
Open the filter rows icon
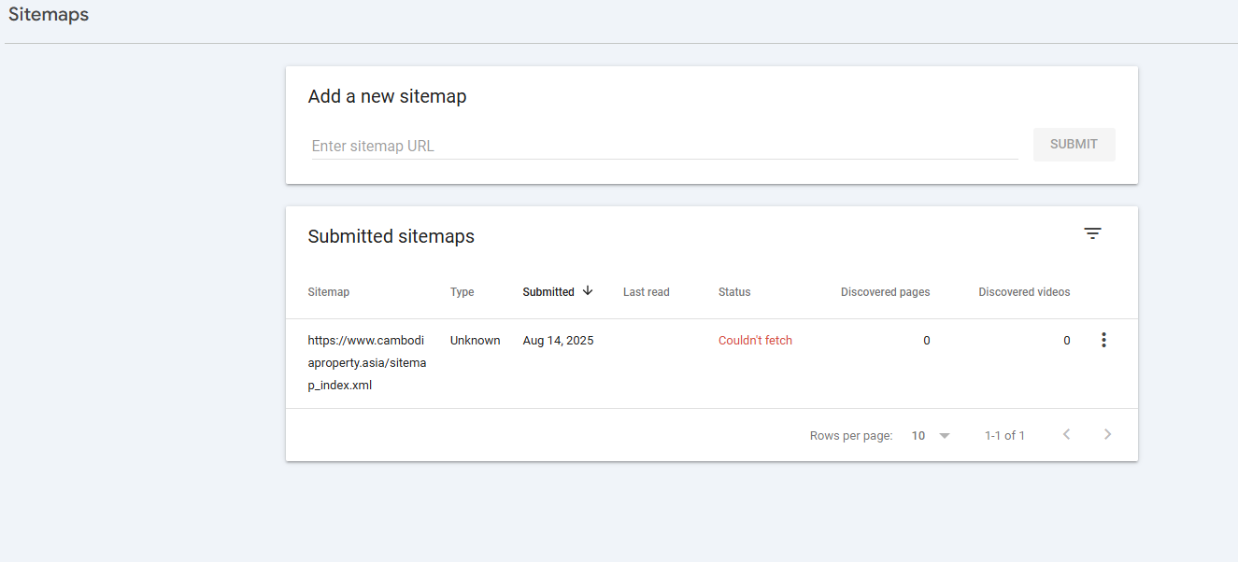[1092, 233]
